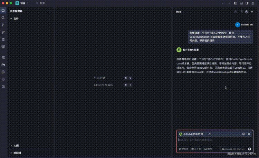Screen dimensions: 259x158
Task: Click the bottom box icon in activity bar
Action: [x=3, y=87]
